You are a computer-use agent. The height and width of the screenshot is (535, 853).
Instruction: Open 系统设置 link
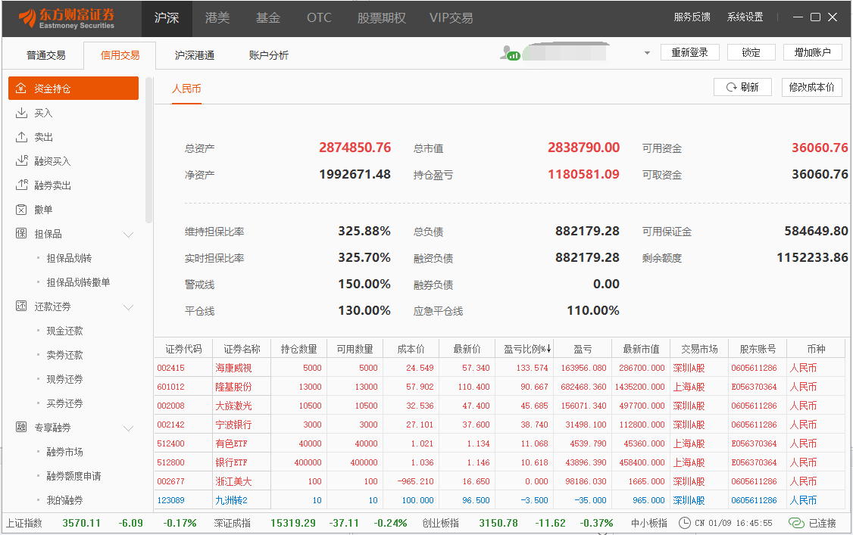(x=745, y=17)
